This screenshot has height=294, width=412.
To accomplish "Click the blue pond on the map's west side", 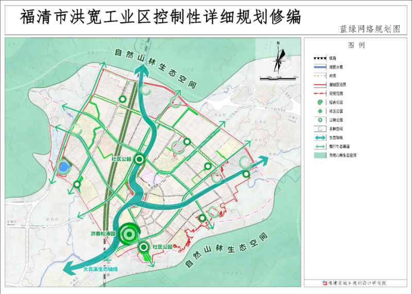I will [x=63, y=167].
